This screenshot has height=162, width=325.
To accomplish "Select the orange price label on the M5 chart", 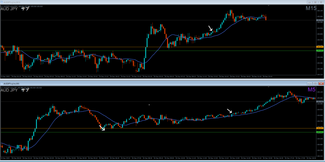I will click(320, 128).
